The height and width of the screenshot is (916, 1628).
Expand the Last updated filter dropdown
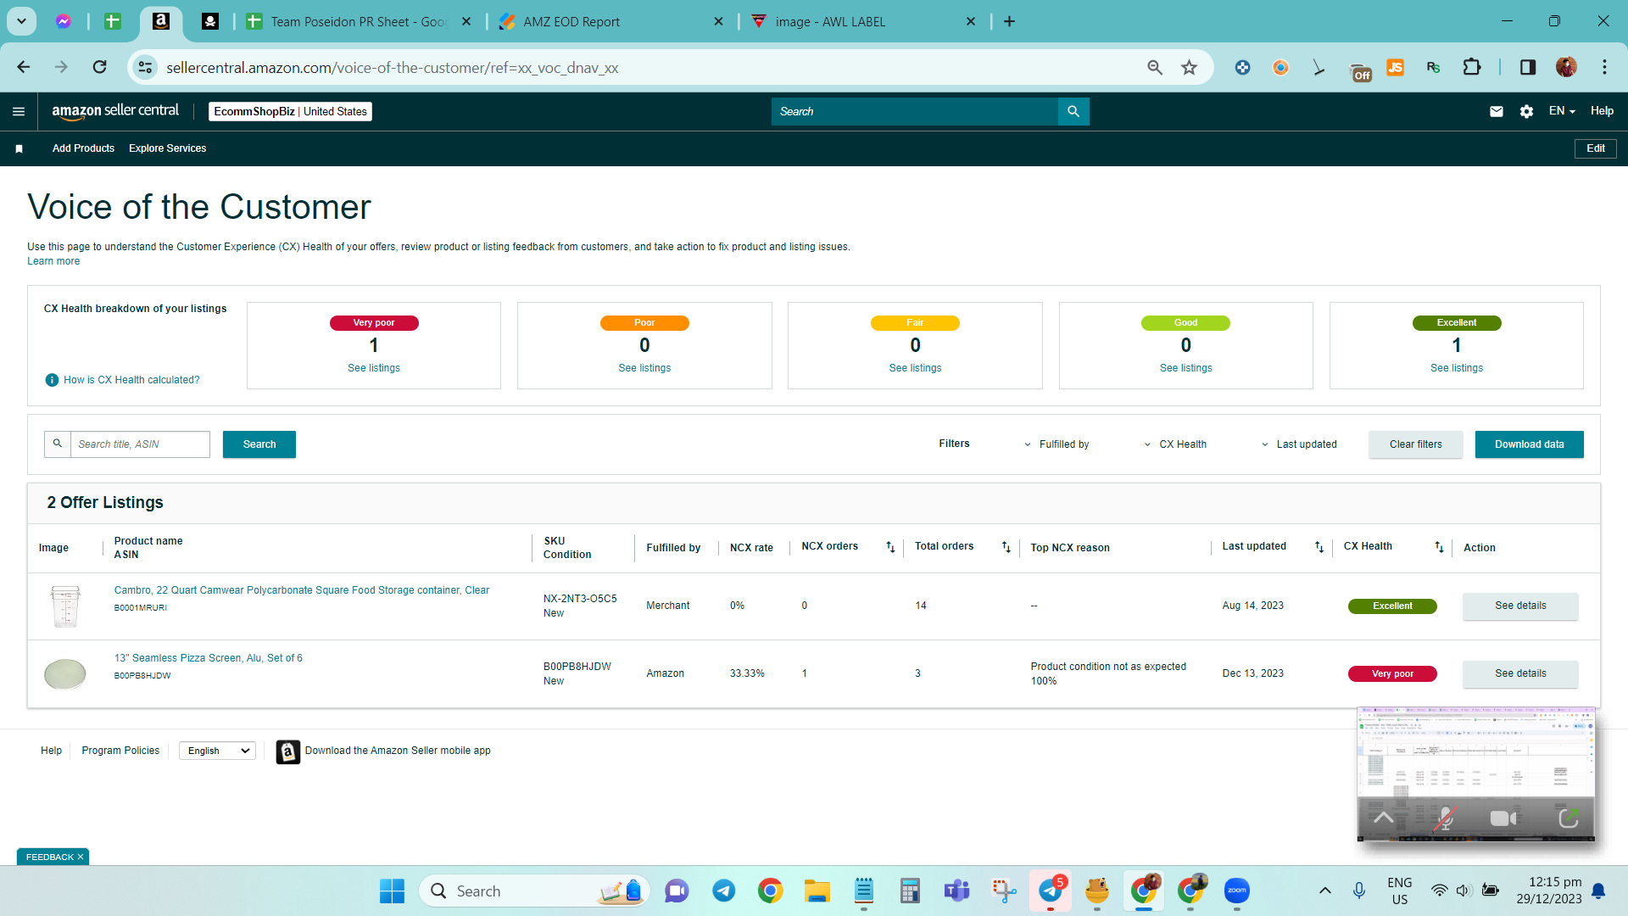(x=1299, y=444)
